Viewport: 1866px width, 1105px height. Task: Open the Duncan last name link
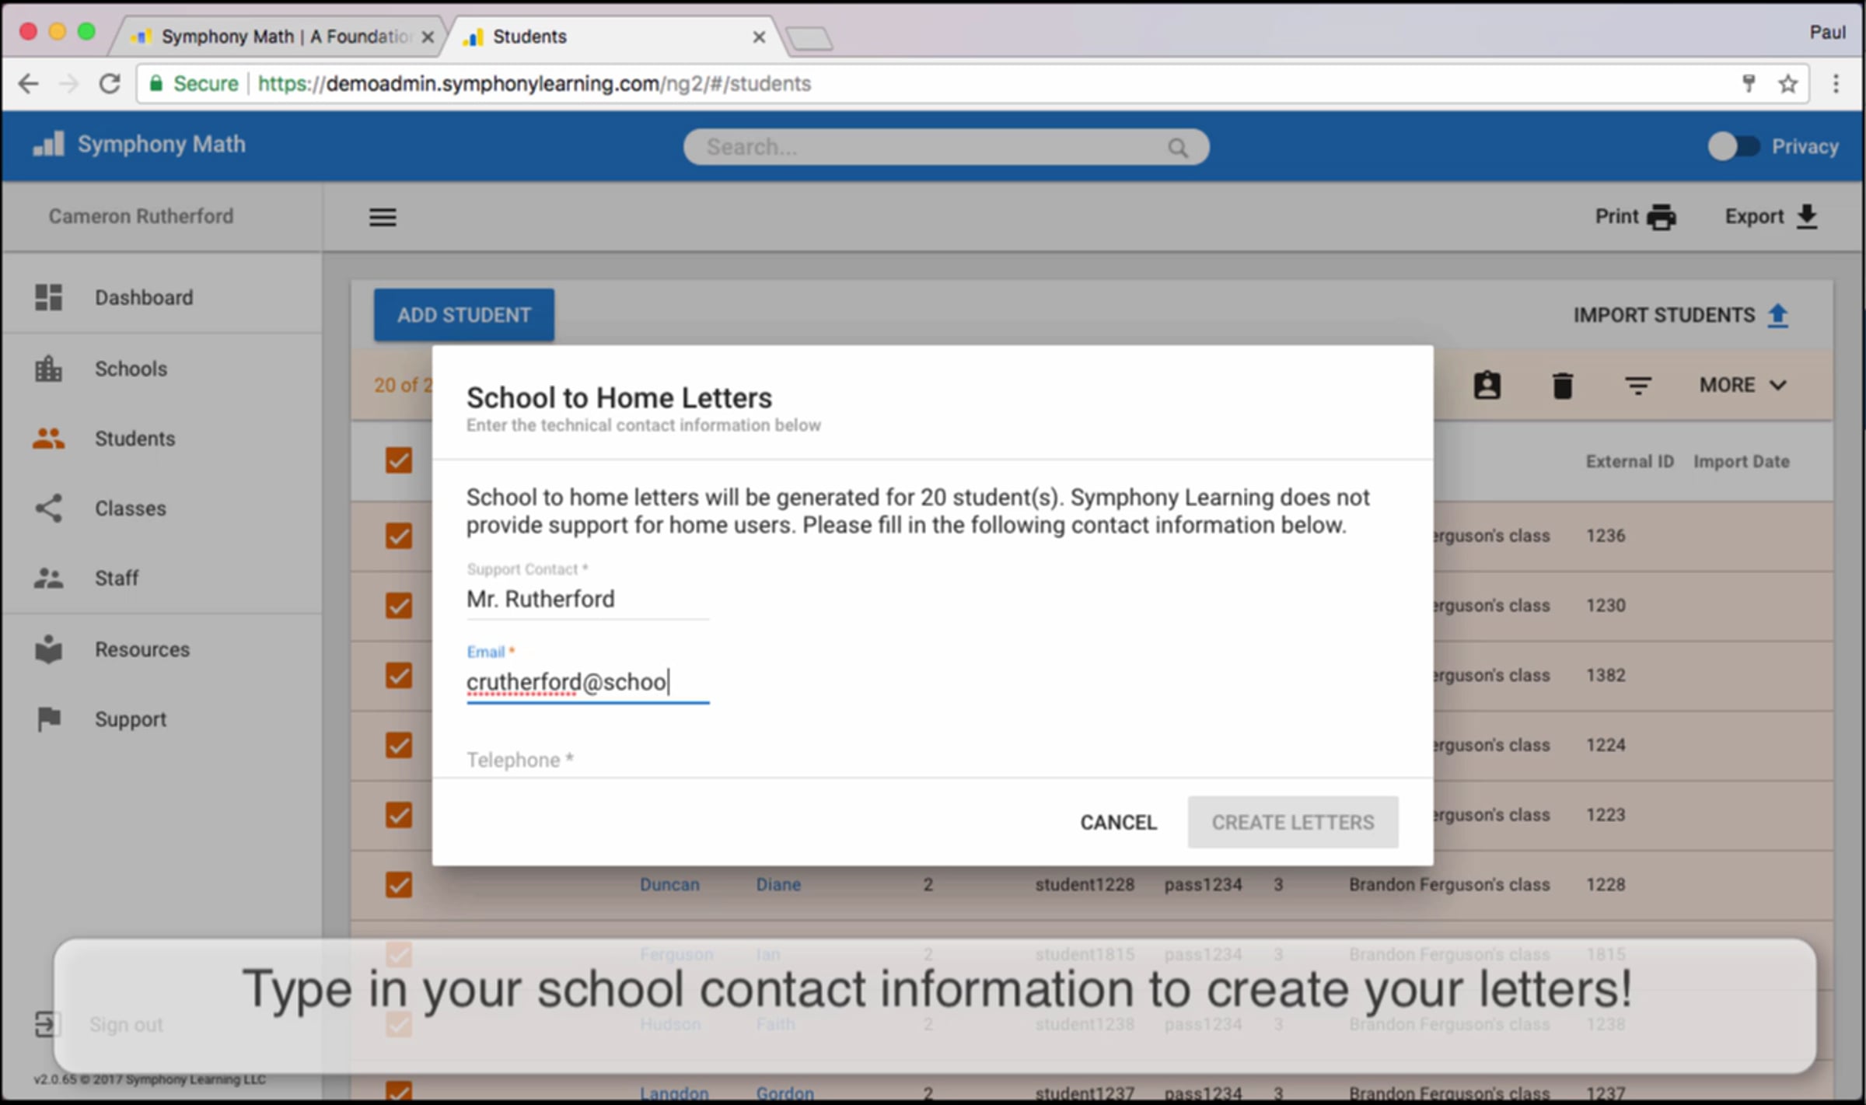point(669,885)
